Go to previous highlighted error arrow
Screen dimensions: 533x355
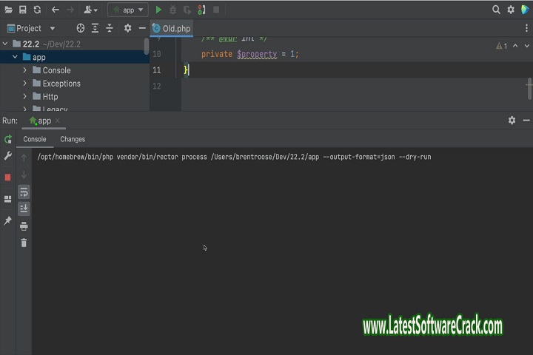[x=515, y=46]
